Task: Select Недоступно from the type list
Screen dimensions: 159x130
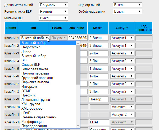Action: [31, 47]
